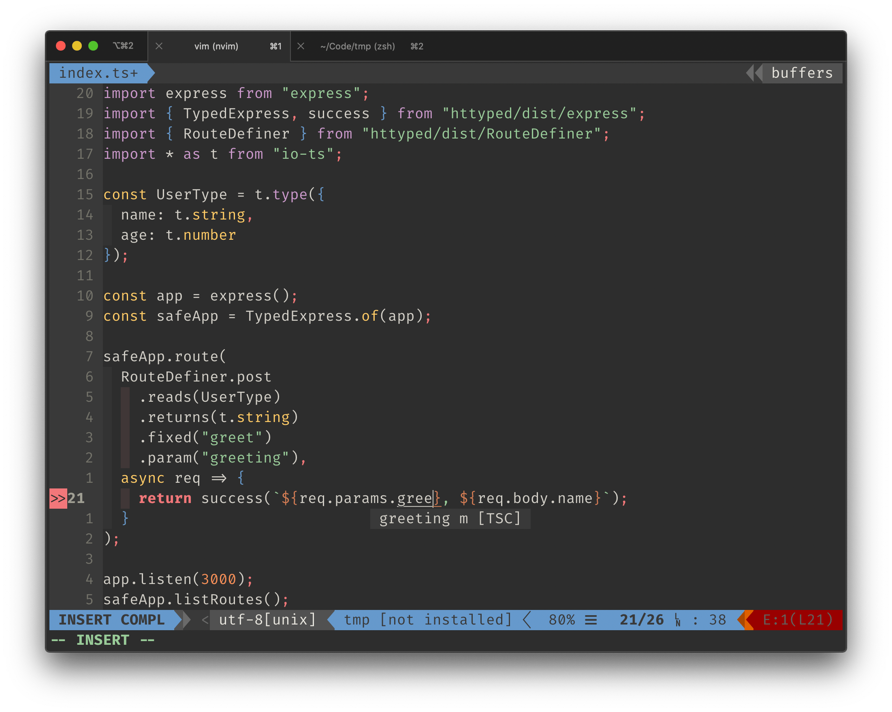Screen dimensions: 892x712
Task: Click the INSERT COMPL mode indicator
Action: (112, 620)
